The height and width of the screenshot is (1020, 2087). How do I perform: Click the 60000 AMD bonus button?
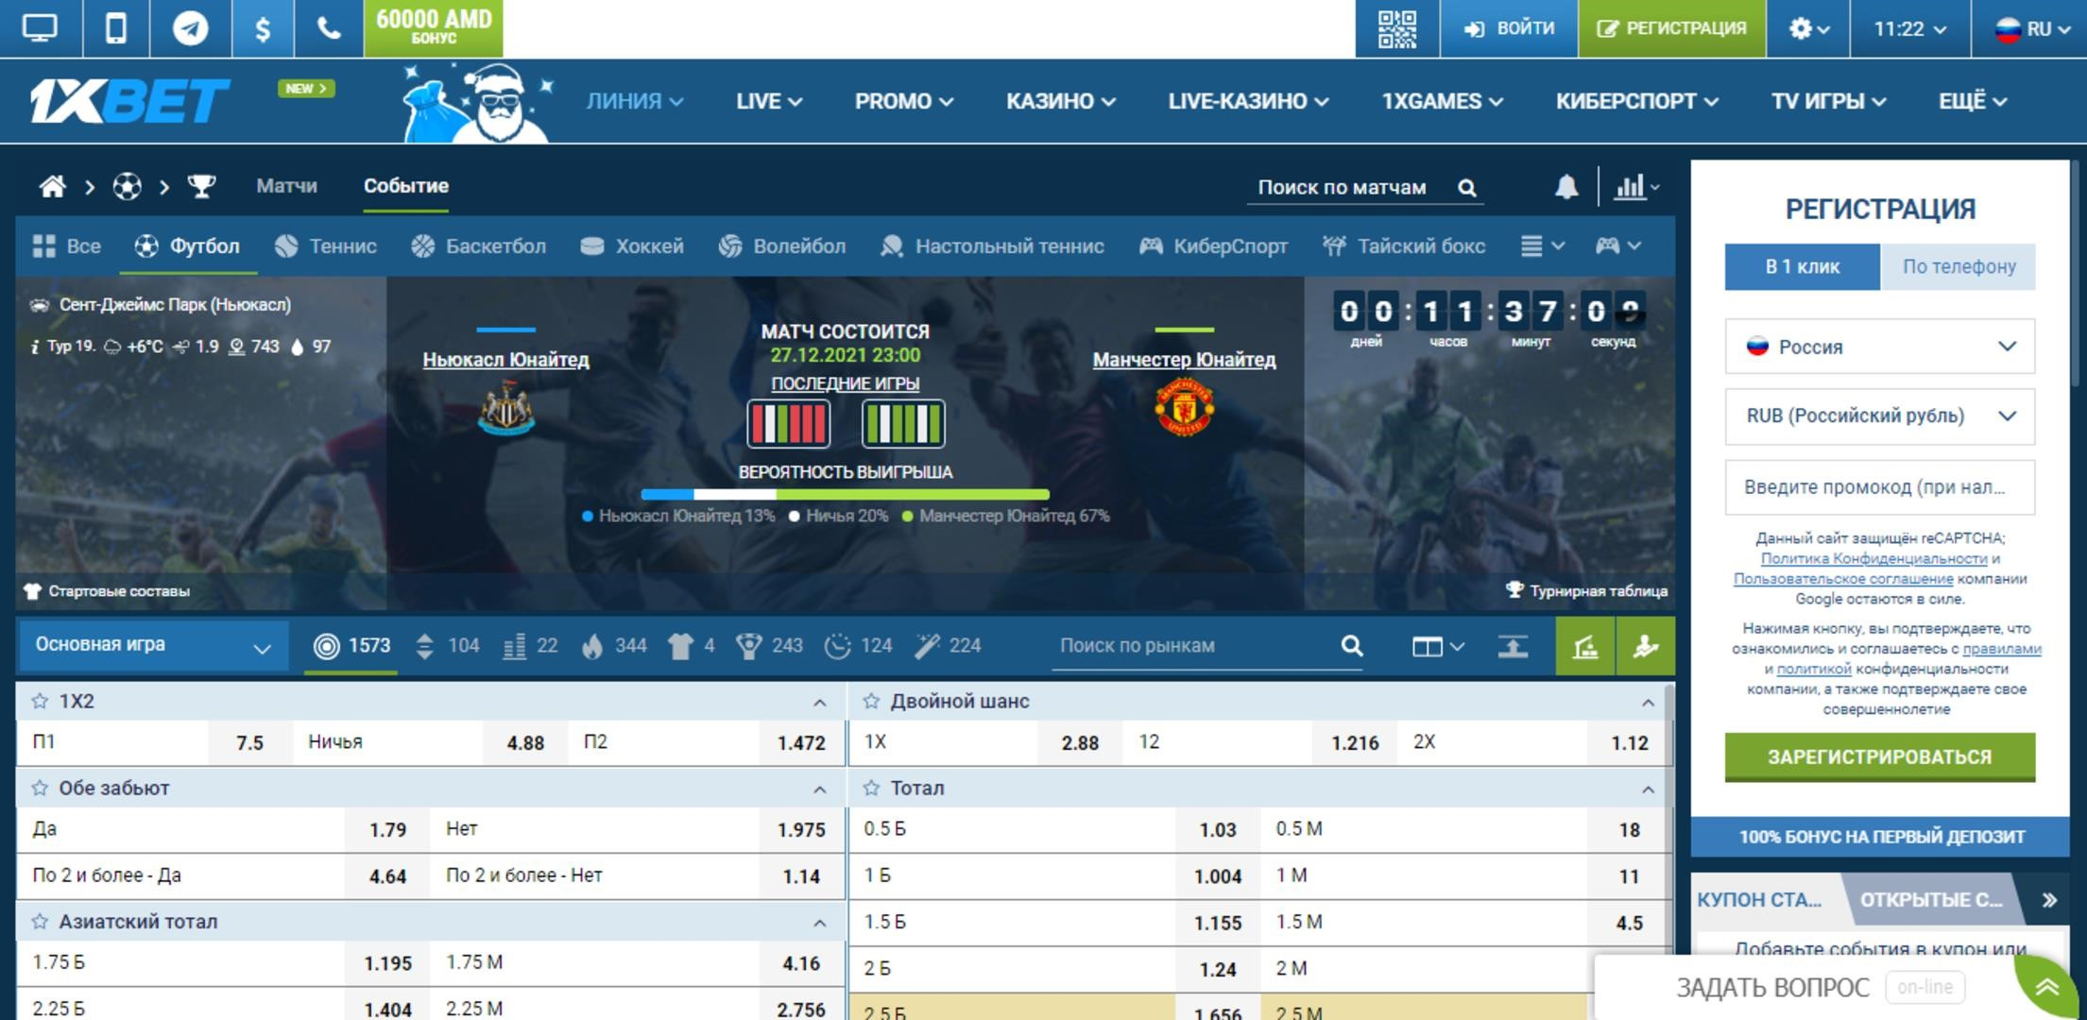click(434, 28)
